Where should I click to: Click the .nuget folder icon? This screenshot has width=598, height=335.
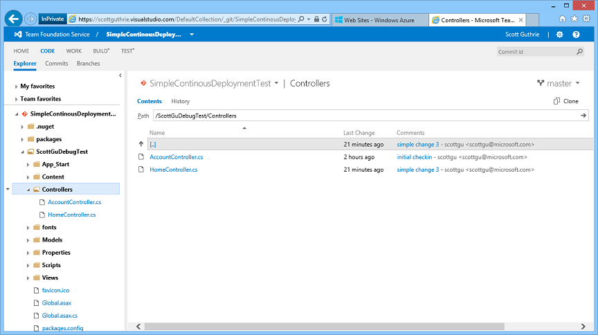(31, 126)
